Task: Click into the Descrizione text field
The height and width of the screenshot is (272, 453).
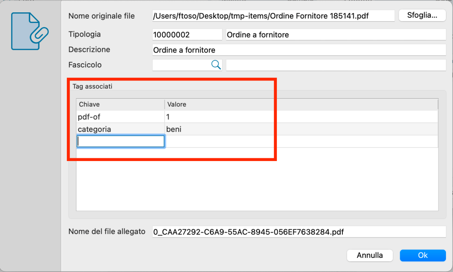Action: point(299,50)
